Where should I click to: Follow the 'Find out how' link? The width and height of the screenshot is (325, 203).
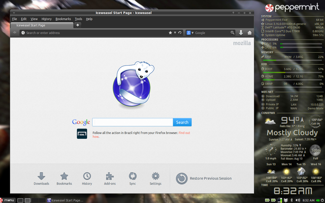[x=184, y=133]
